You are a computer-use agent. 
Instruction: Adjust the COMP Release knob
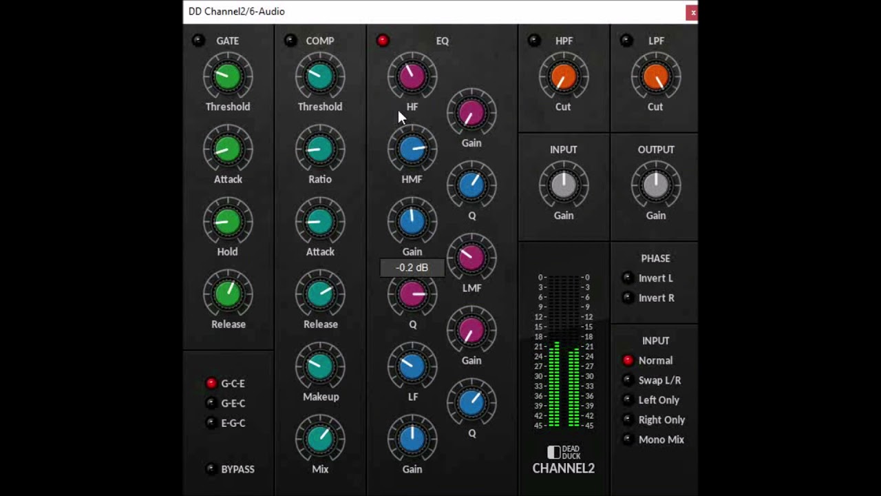click(x=320, y=294)
